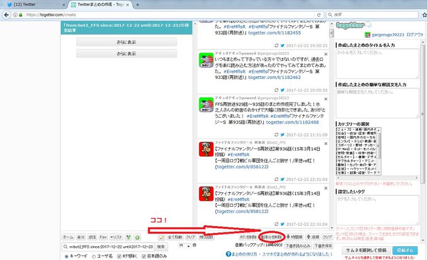Click the site information icon in the URL bar
This screenshot has width=427, height=260.
click(x=15, y=14)
